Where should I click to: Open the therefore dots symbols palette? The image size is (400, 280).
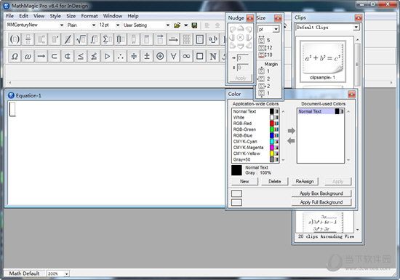click(121, 56)
